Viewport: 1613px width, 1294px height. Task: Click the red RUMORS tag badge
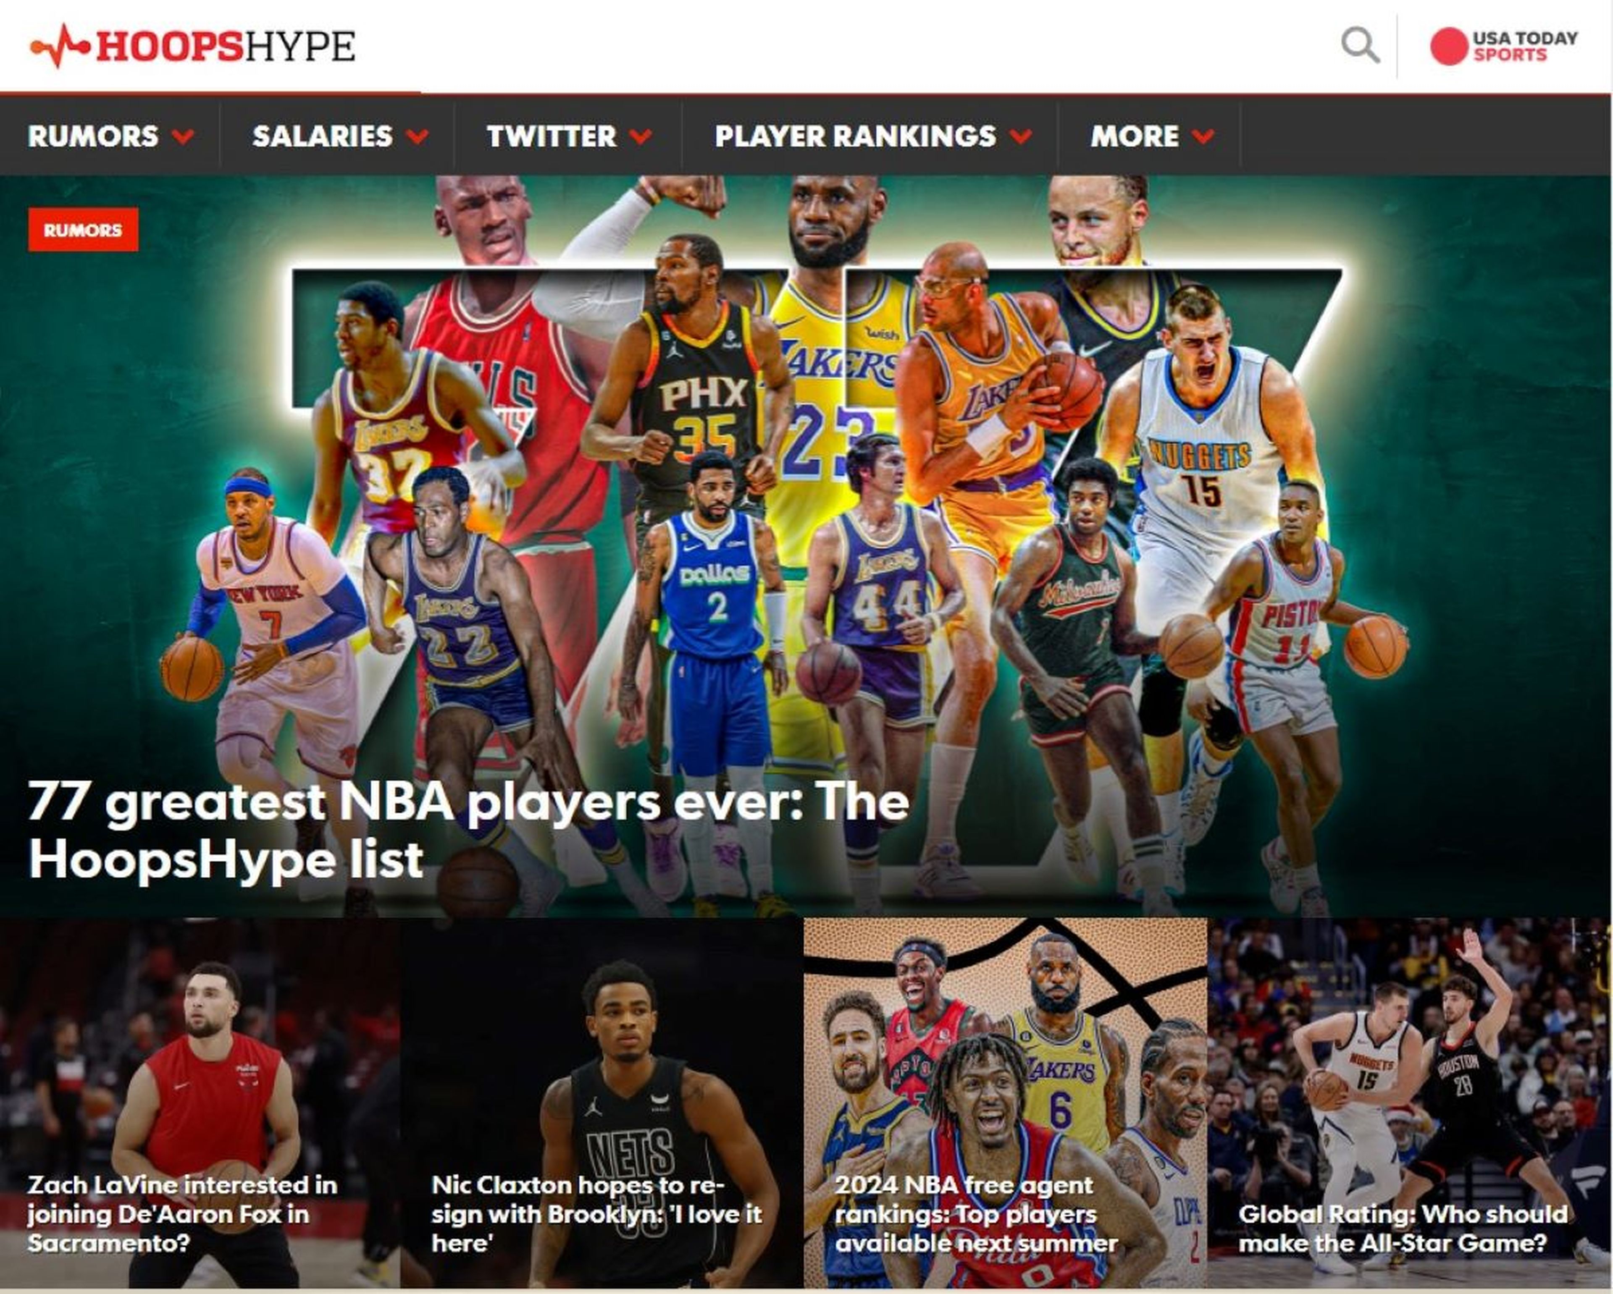pyautogui.click(x=83, y=230)
